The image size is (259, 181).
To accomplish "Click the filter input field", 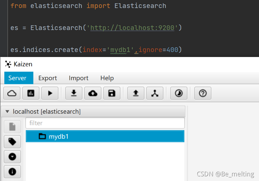I will coord(105,123).
